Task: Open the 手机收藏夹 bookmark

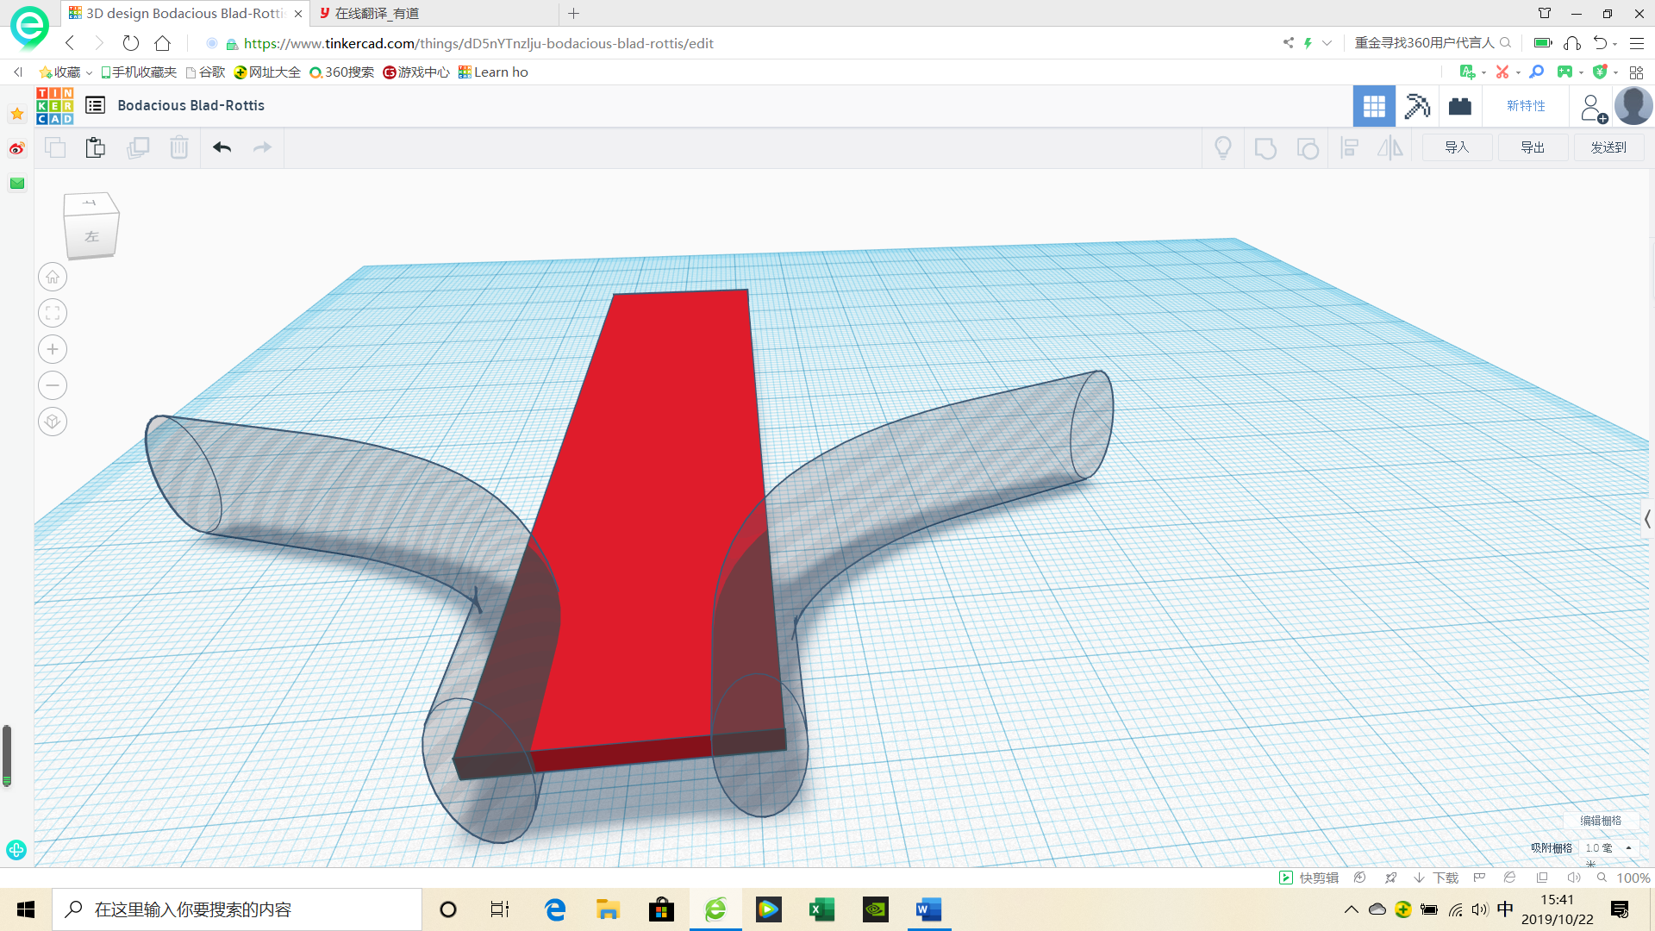Action: click(139, 72)
